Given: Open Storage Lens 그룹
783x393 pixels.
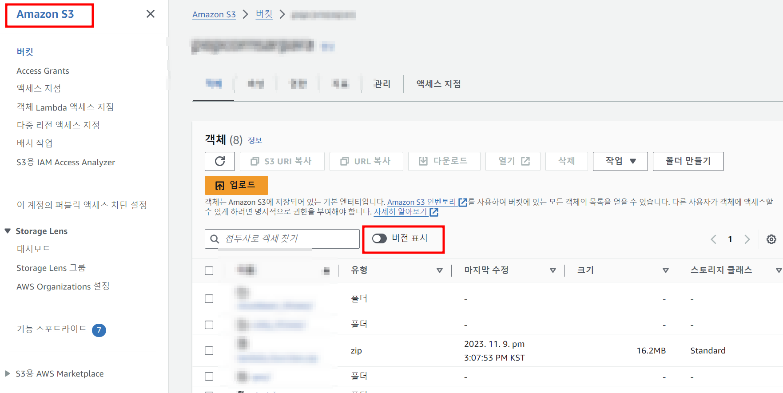Looking at the screenshot, I should [x=51, y=268].
